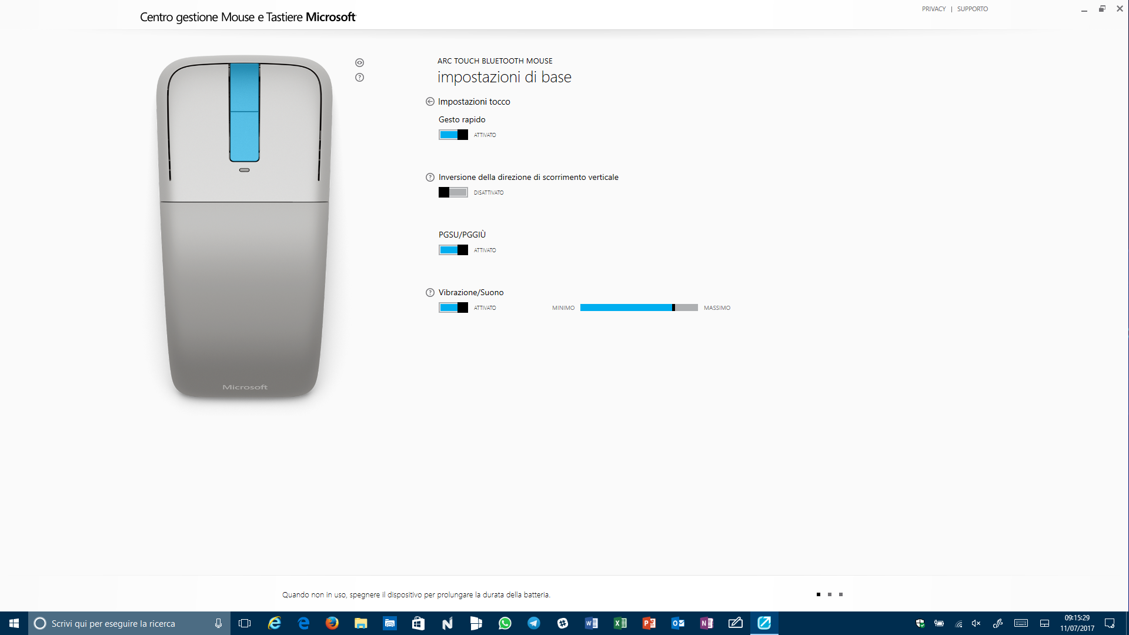This screenshot has width=1129, height=635.
Task: Launch Internet Explorer from the taskbar
Action: 274,623
